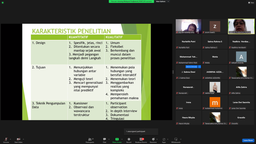Expand the Whiteboards options arrow
The height and width of the screenshot is (144, 256).
(x=181, y=139)
